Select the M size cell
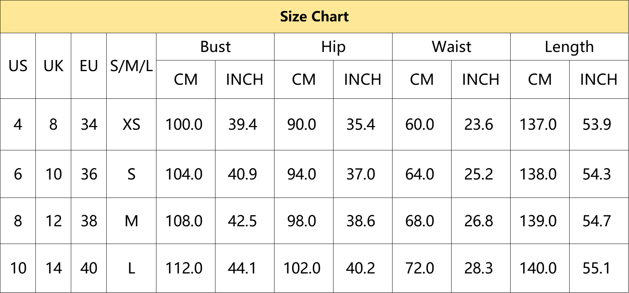 (131, 221)
